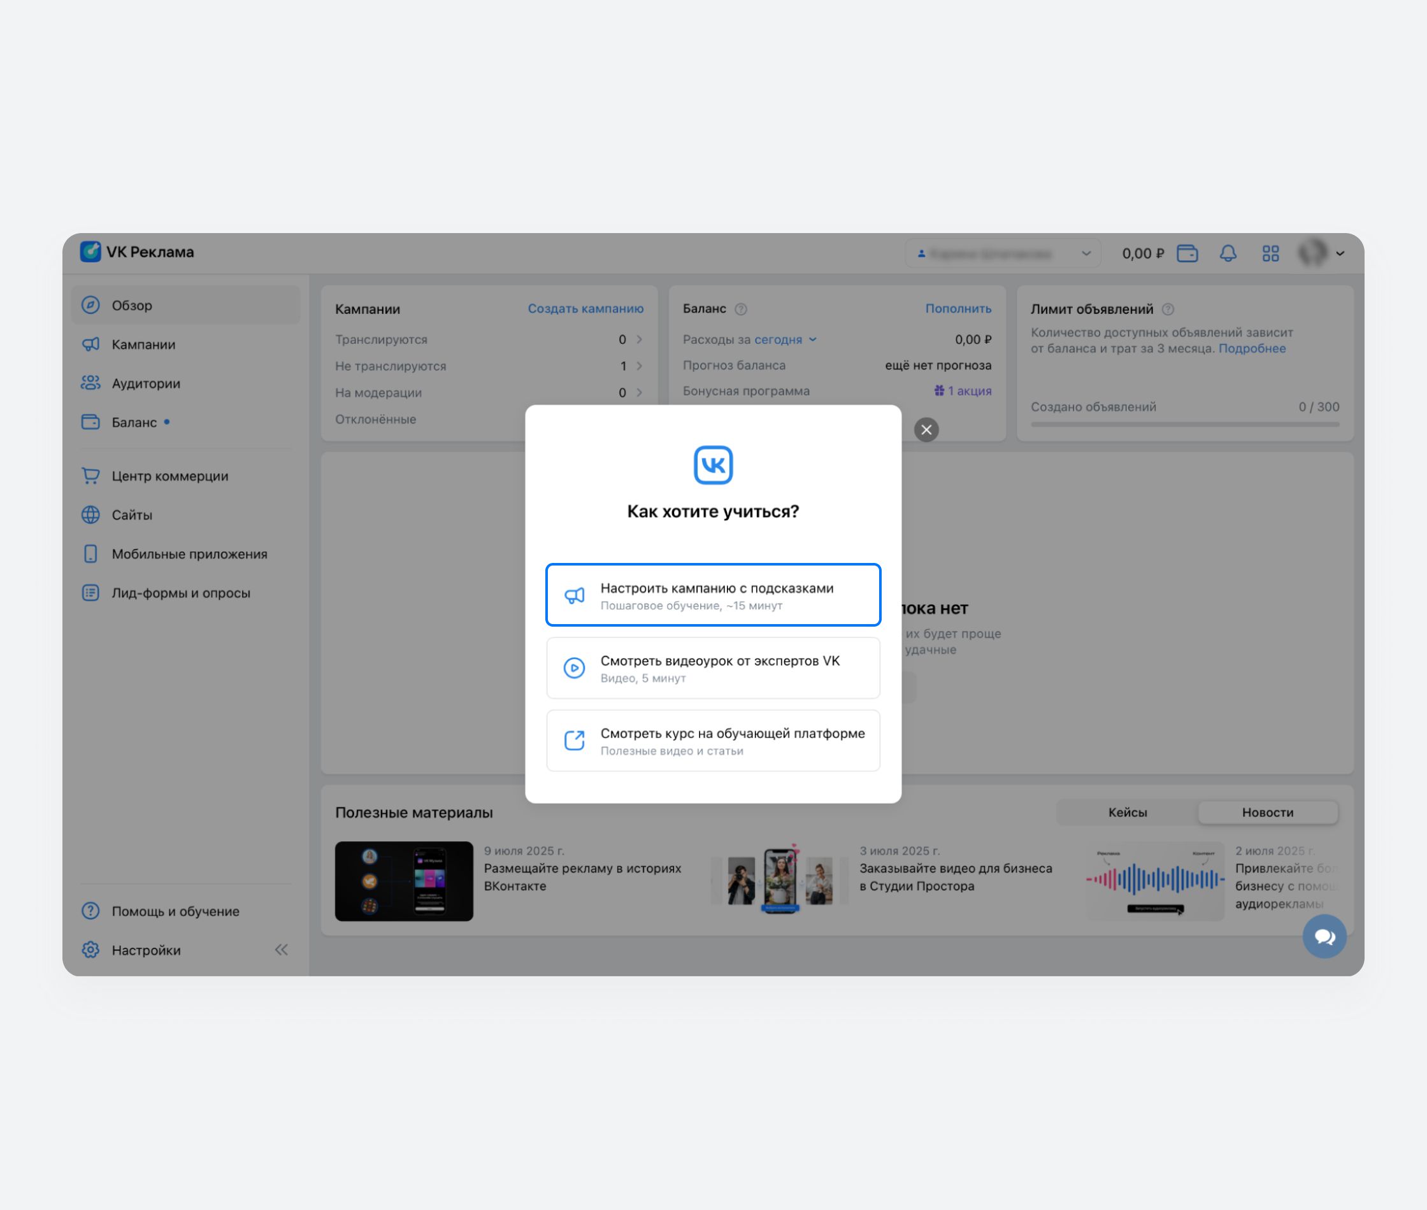Open notifications bell
Screen dimensions: 1427x1210
click(1228, 253)
